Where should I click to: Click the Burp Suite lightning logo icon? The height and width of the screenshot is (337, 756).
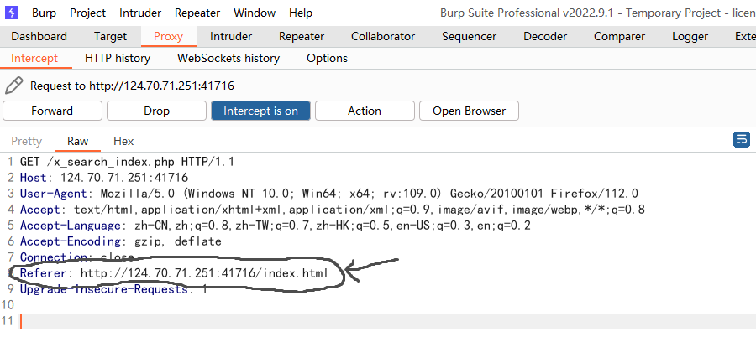13,13
